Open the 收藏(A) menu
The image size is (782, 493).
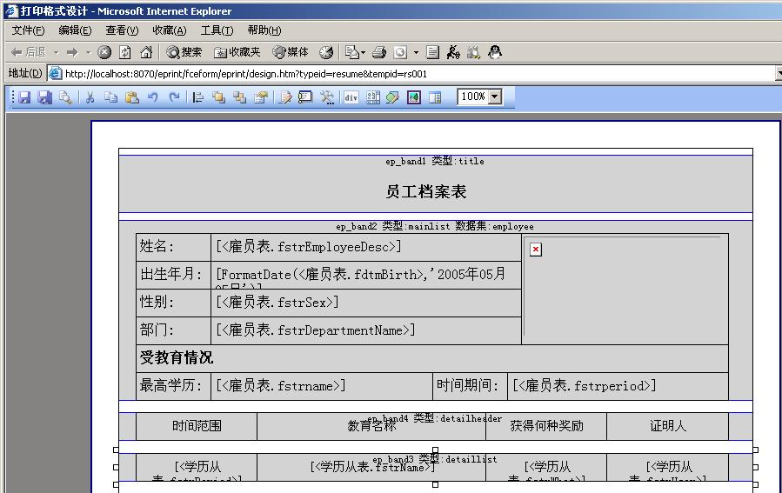click(170, 30)
